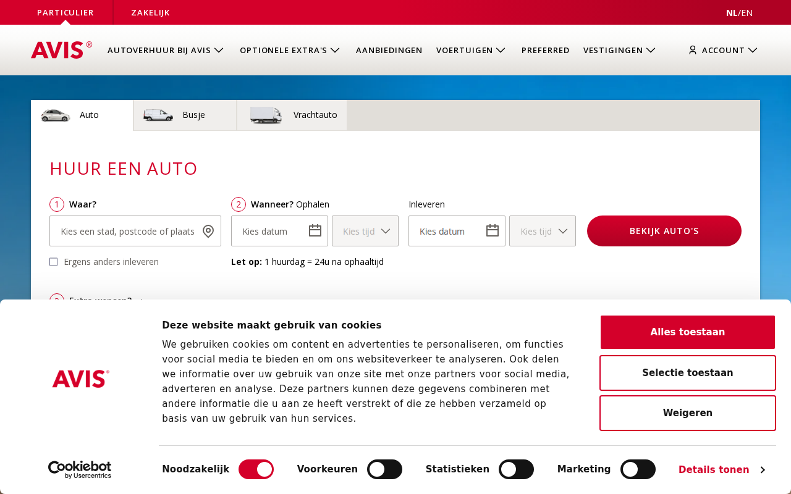Click the stad, postcode of plaats field
791x494 pixels.
[135, 231]
